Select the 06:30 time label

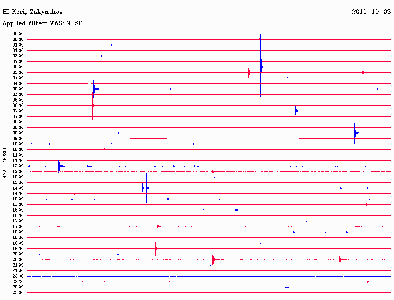pos(18,105)
